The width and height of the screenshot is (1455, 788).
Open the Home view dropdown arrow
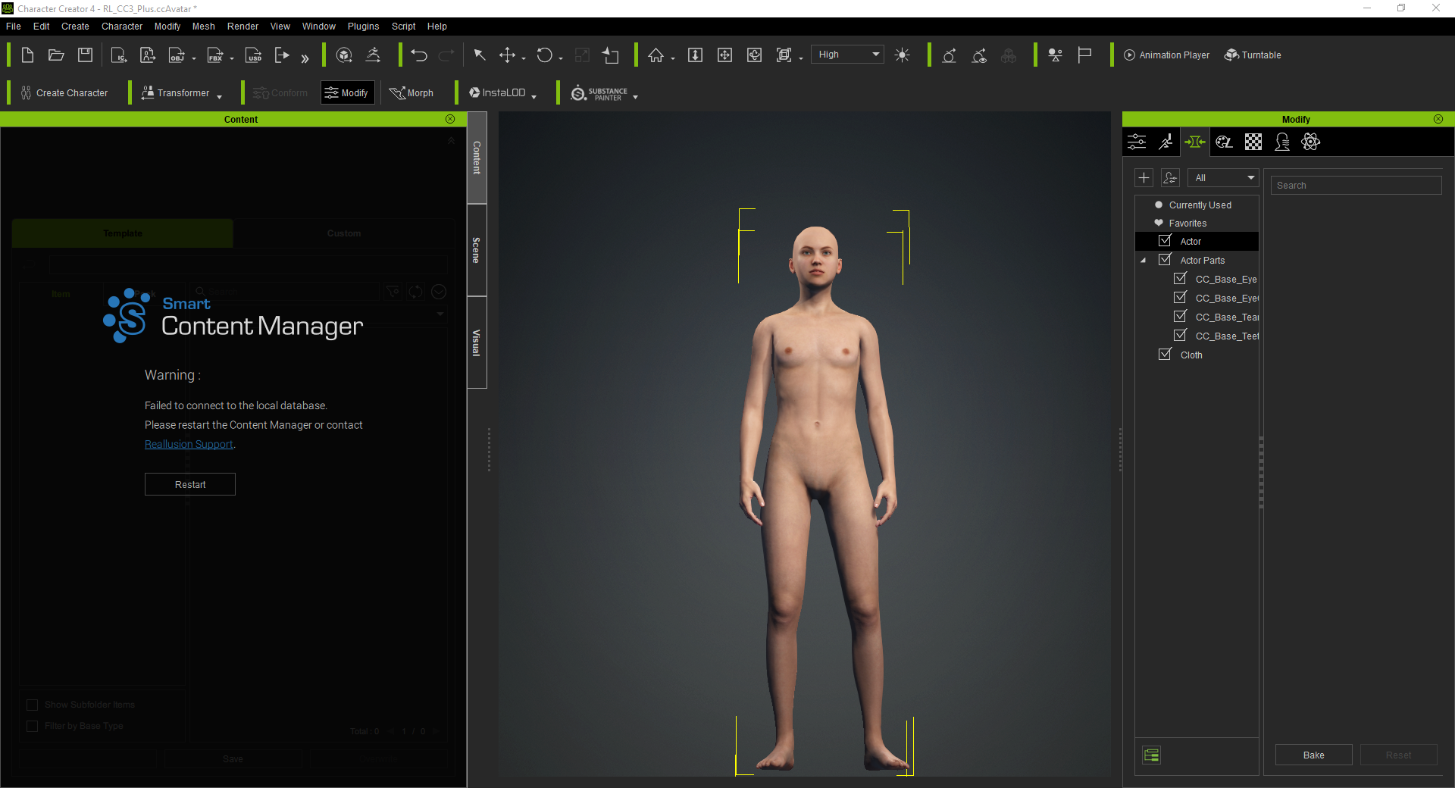point(673,58)
